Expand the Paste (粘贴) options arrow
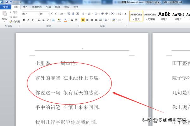Screen dimensions: 190x126 [4, 22]
